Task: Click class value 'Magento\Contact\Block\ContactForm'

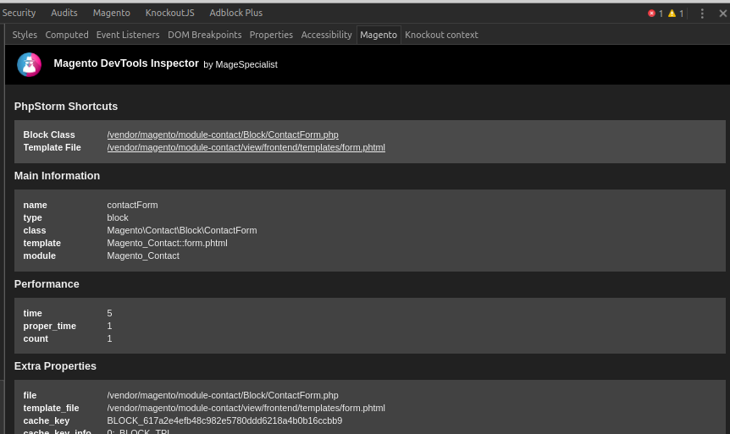Action: (181, 230)
